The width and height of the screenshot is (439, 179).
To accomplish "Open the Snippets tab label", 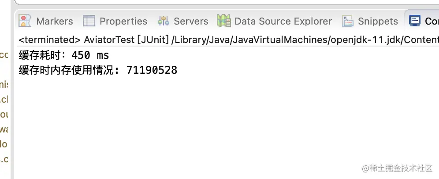I will [378, 21].
